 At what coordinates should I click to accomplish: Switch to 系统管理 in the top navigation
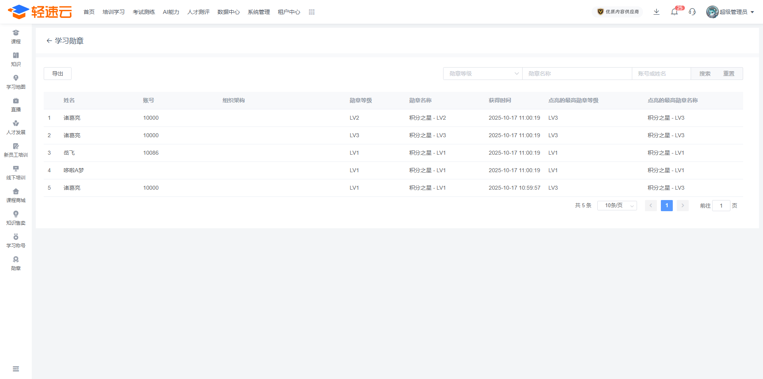point(259,12)
